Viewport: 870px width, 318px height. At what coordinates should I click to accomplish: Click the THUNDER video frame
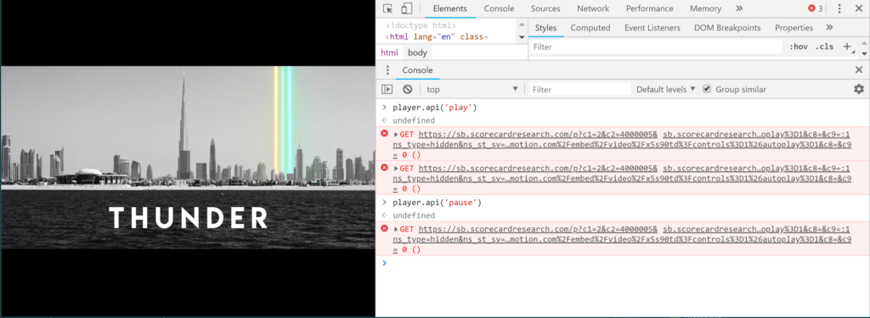[188, 158]
